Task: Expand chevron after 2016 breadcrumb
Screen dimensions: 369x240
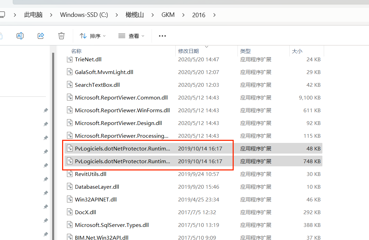Action: pyautogui.click(x=214, y=15)
